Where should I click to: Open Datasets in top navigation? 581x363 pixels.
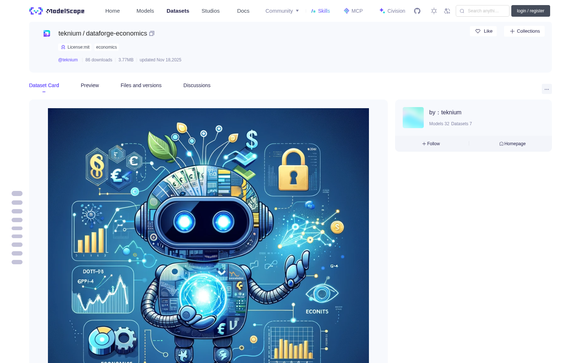[x=178, y=11]
